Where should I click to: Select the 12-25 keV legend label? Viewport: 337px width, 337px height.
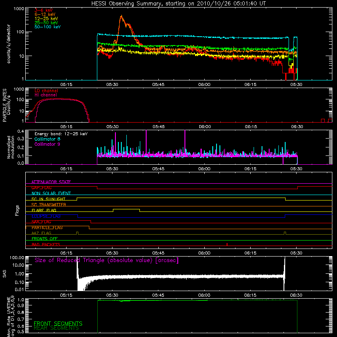[x=46, y=19]
